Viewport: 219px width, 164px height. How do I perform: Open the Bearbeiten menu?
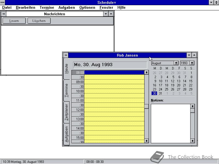[x=25, y=8]
